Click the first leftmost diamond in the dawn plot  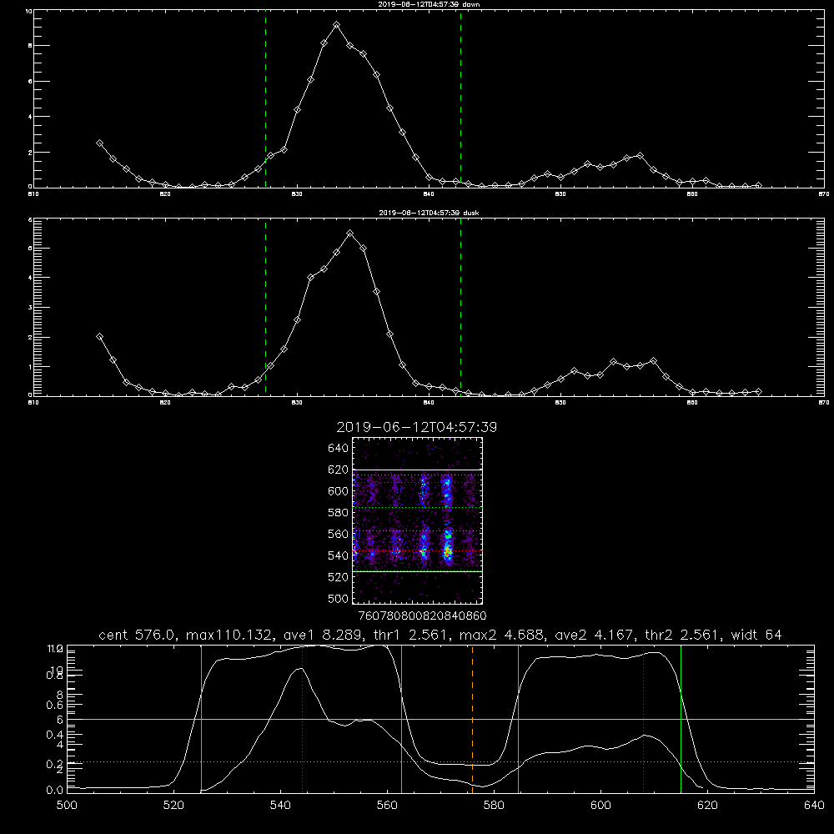coord(99,143)
